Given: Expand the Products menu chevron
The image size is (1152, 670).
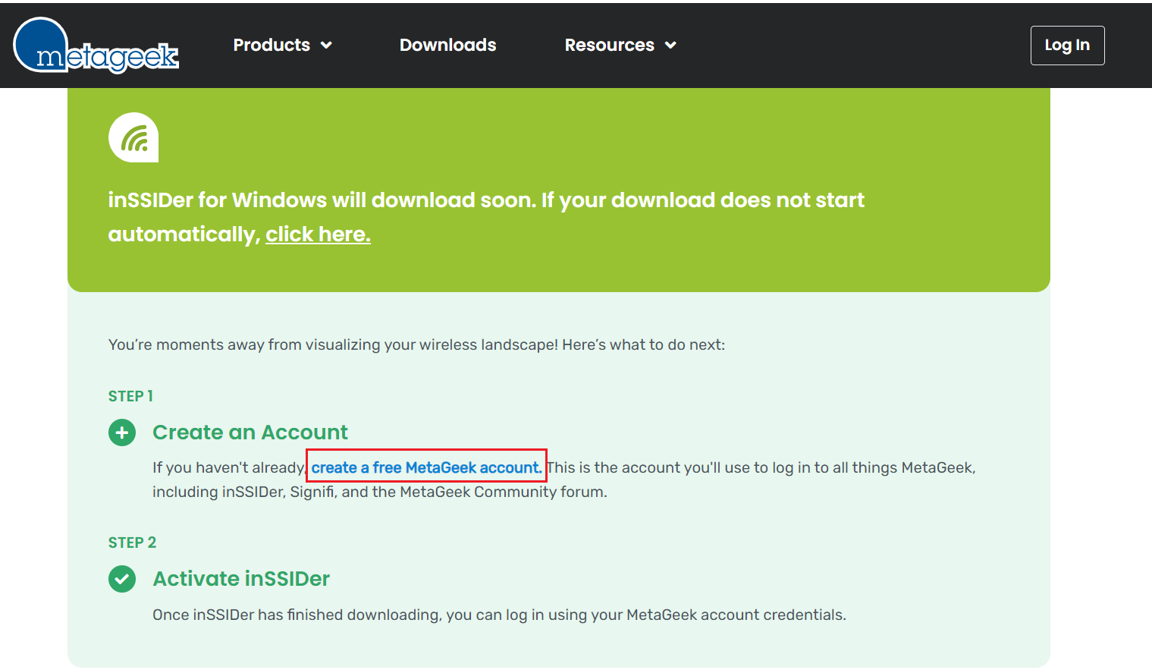Looking at the screenshot, I should 326,46.
